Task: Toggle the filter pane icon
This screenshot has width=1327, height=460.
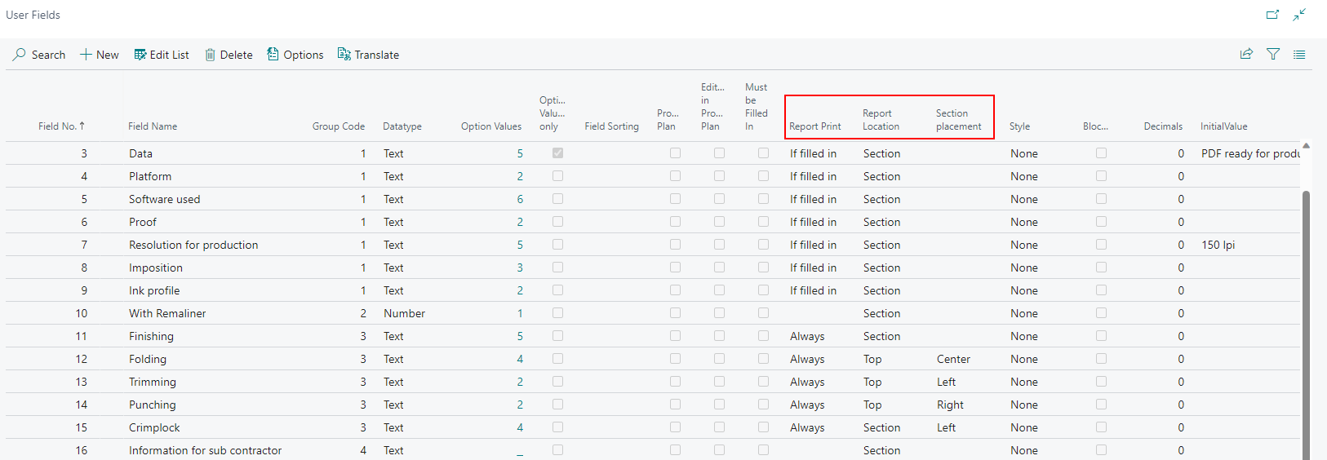Action: pyautogui.click(x=1273, y=55)
